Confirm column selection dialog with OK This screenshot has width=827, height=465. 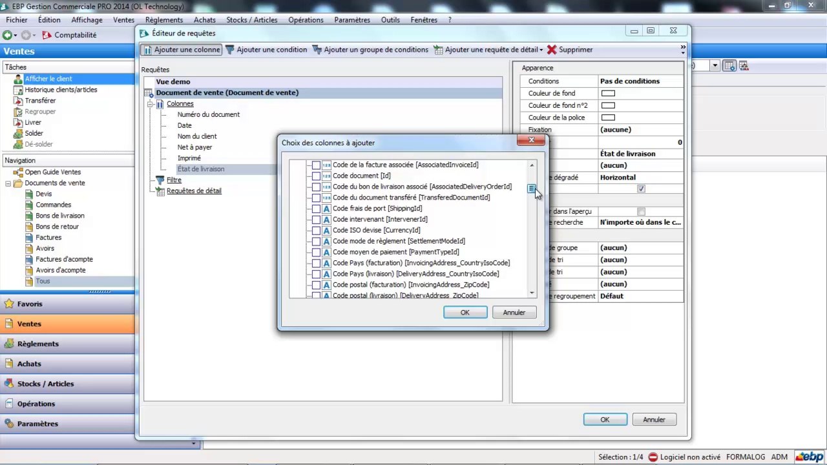[465, 313]
